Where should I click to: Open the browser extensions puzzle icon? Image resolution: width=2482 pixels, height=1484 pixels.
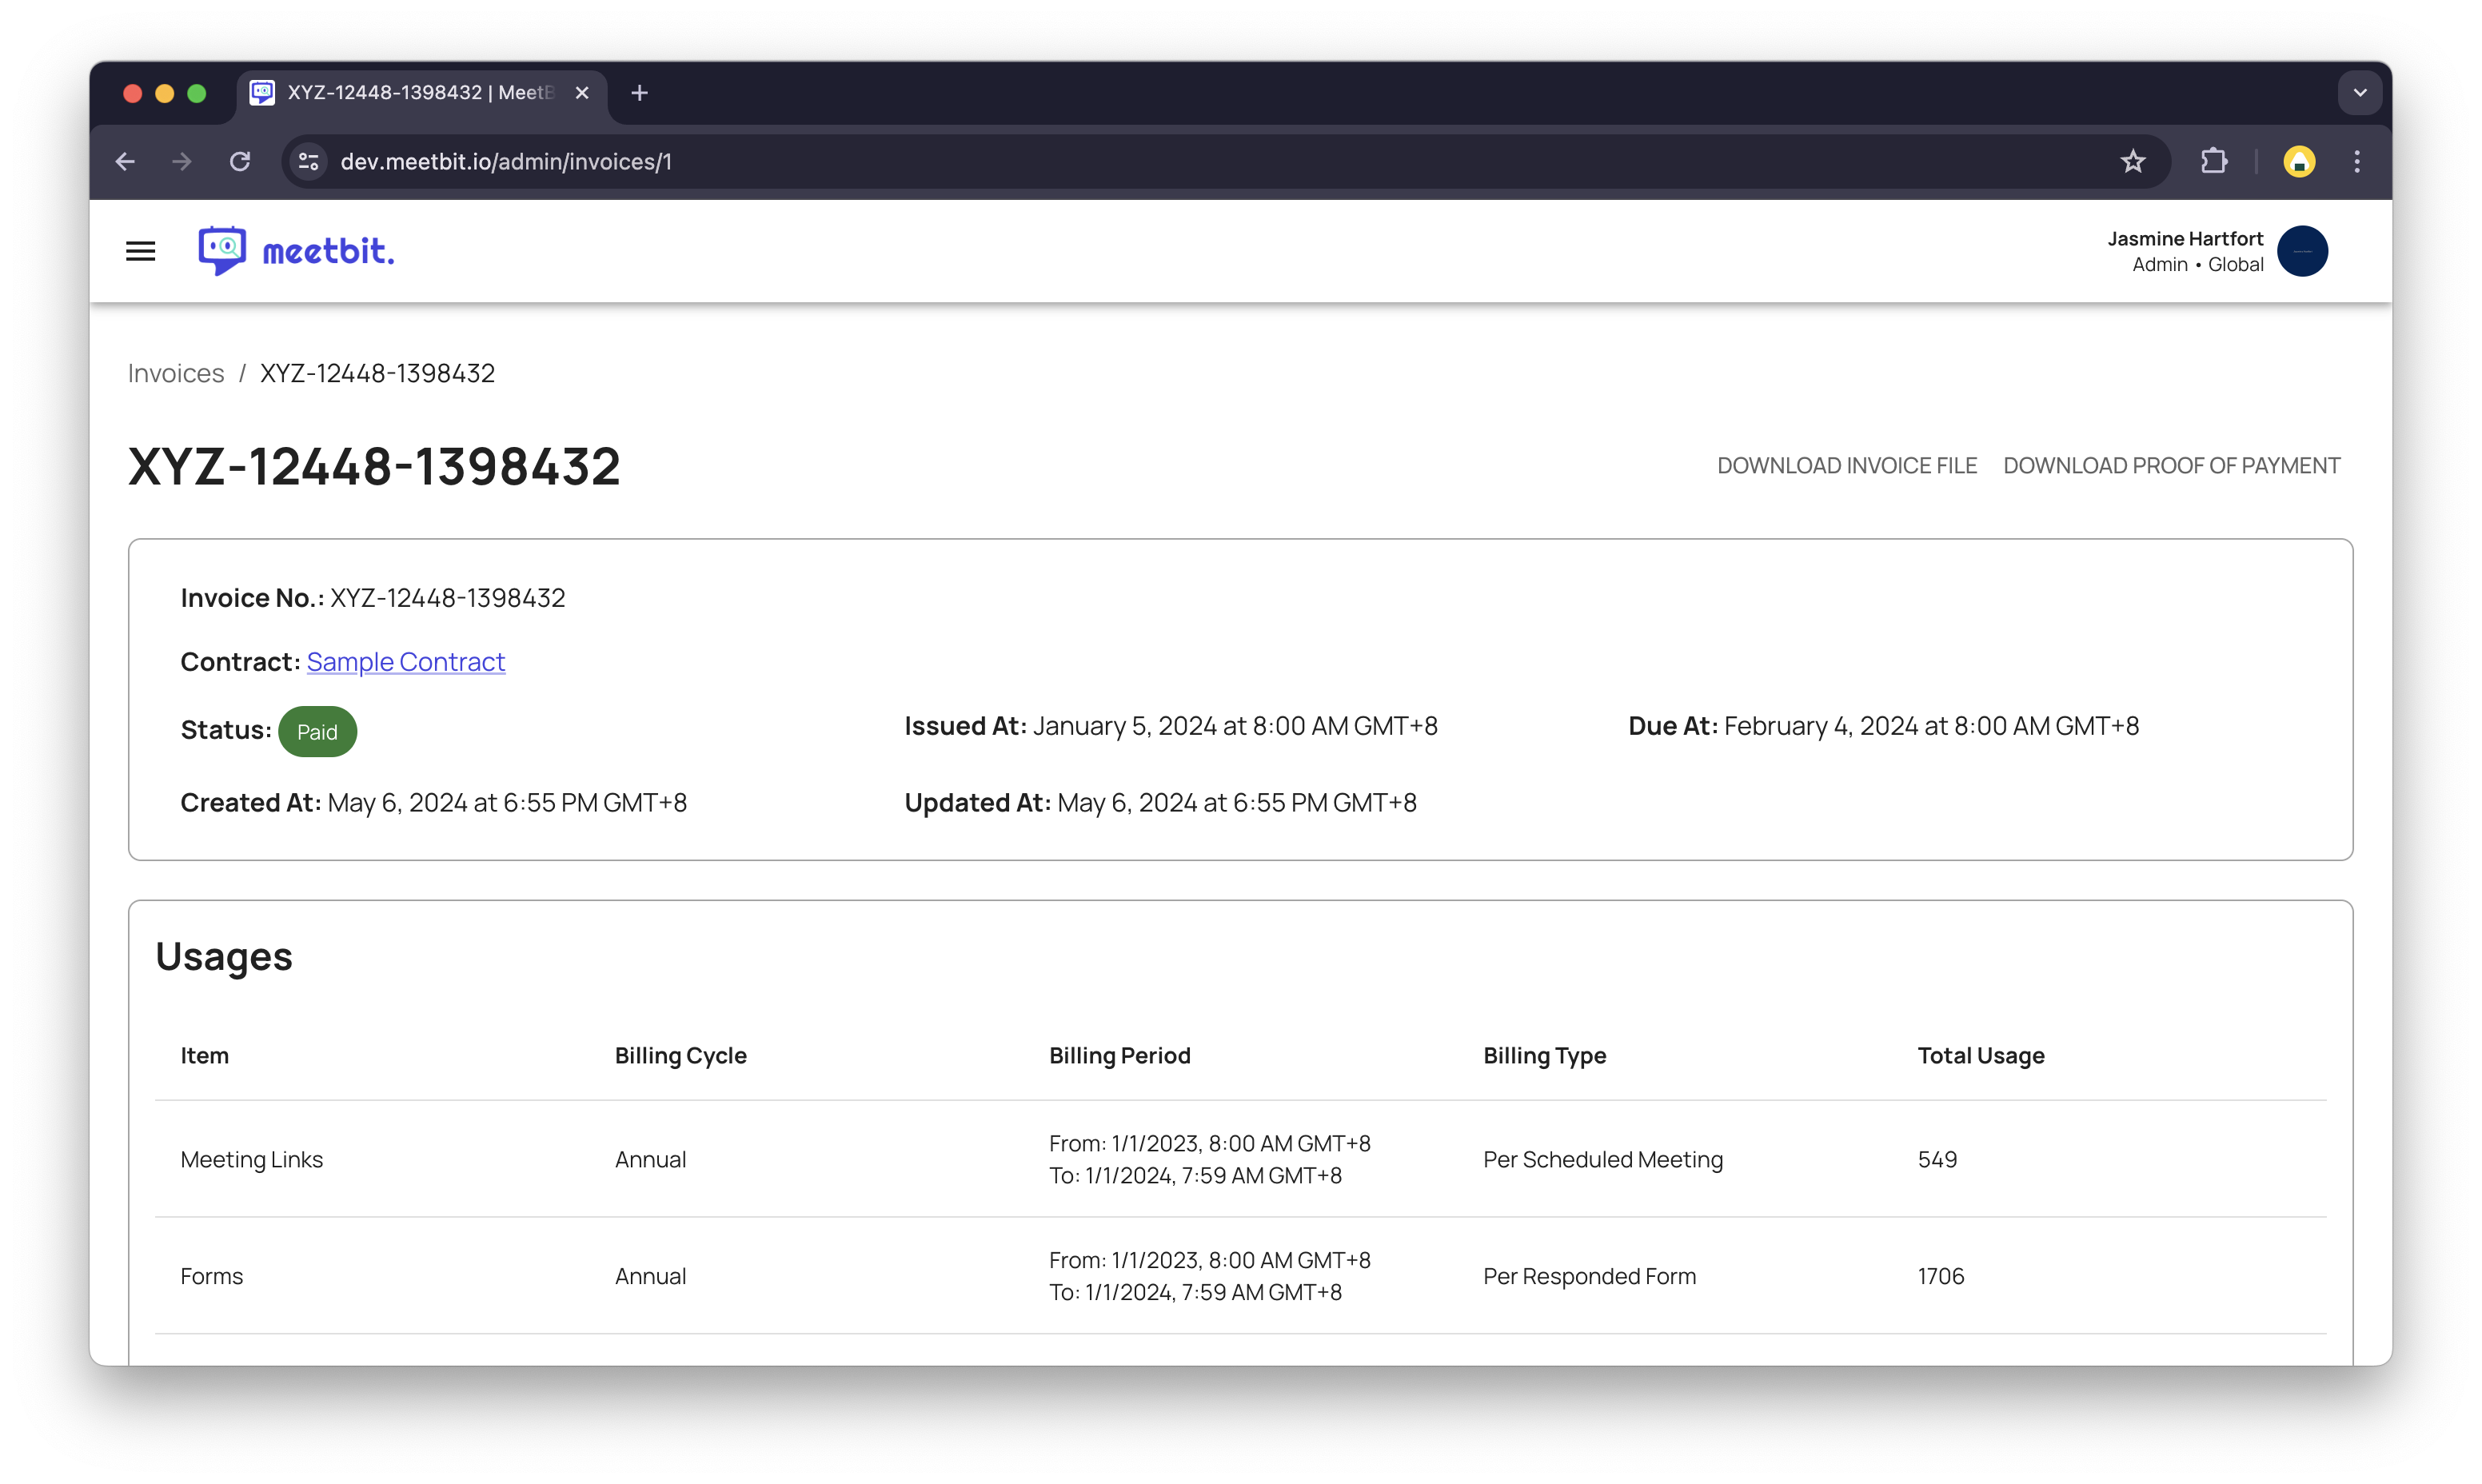click(x=2214, y=161)
